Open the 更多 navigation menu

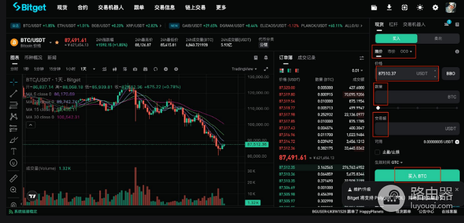pyautogui.click(x=221, y=7)
